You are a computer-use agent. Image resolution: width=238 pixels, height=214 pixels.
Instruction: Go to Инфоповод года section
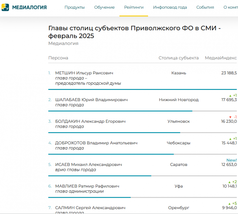click(x=170, y=7)
